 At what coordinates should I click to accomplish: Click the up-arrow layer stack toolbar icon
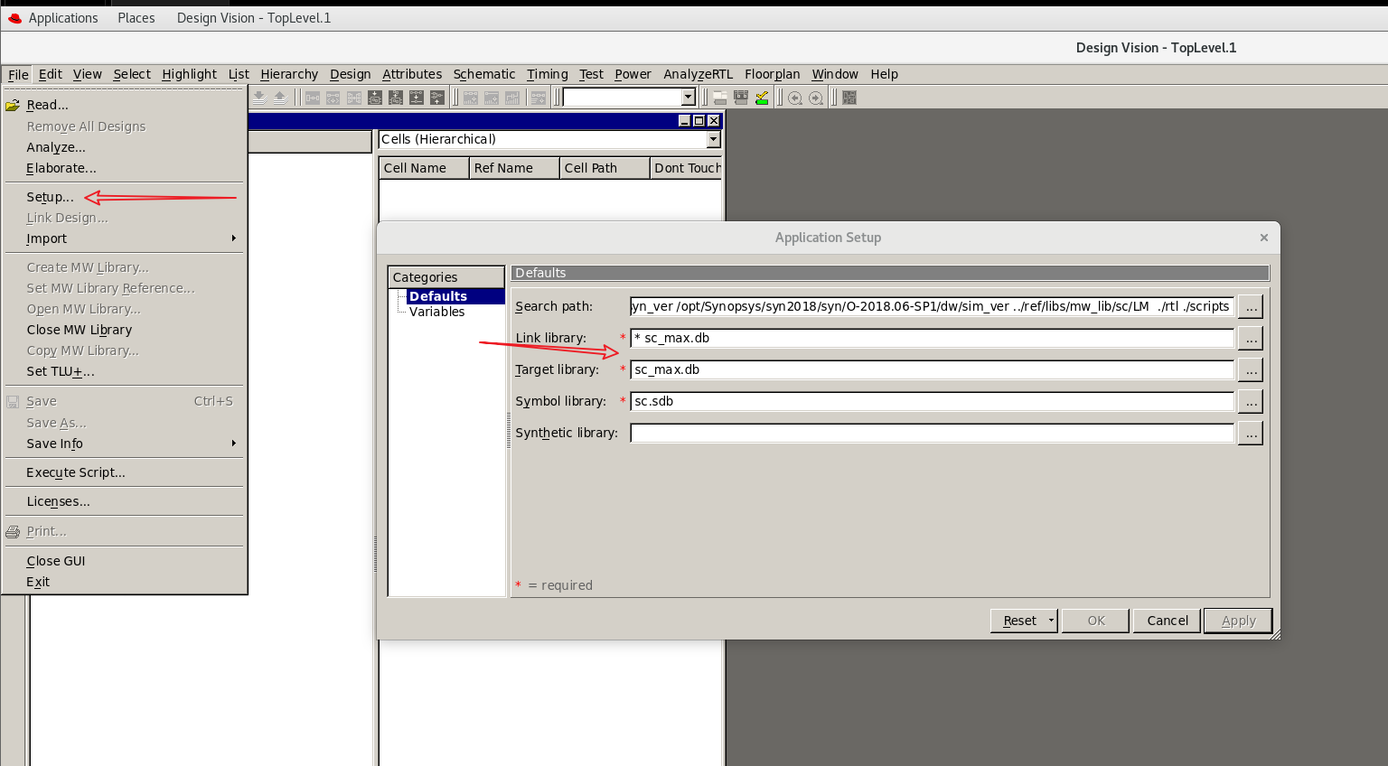click(x=280, y=98)
